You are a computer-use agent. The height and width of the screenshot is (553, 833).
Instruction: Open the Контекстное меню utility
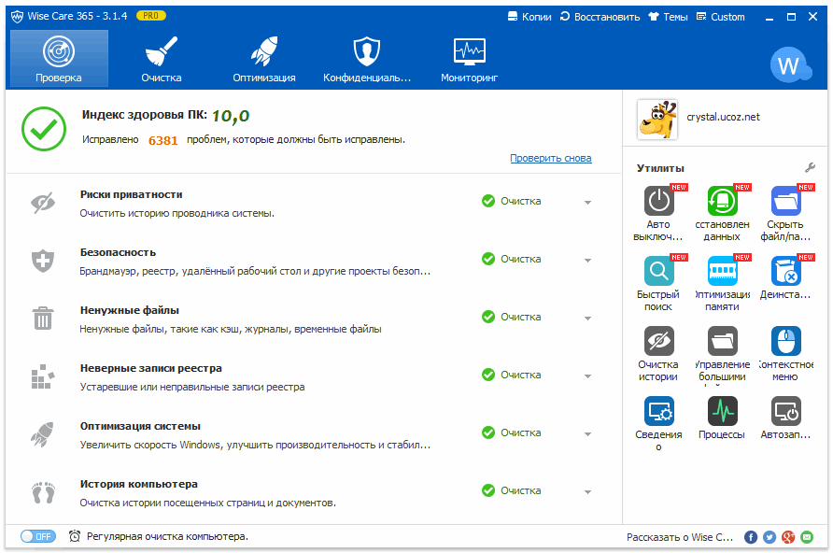click(x=785, y=341)
